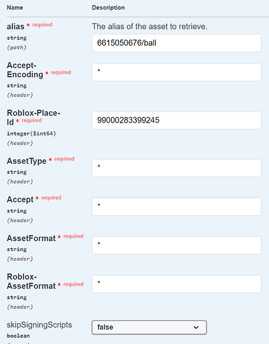Click the Roblox-AssetFormat parameter label

pyautogui.click(x=31, y=281)
